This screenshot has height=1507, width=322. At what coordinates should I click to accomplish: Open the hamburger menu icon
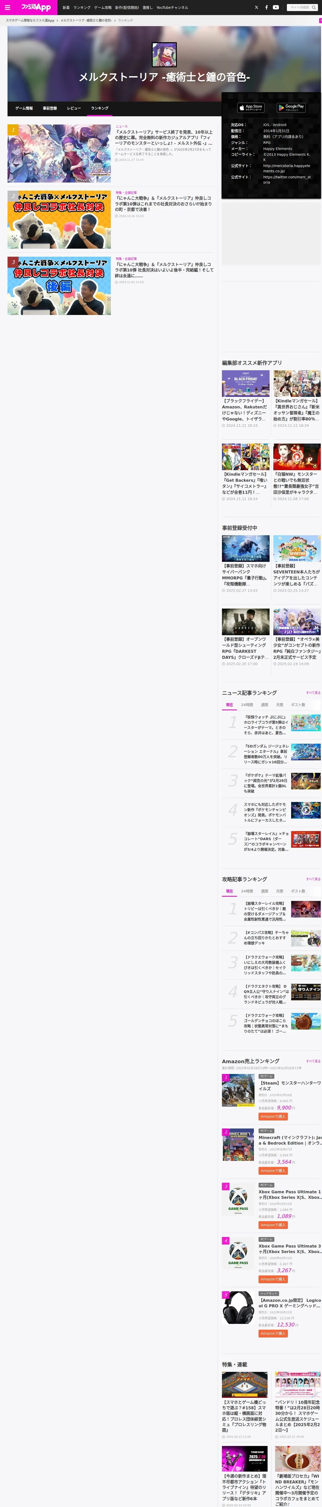(x=8, y=8)
